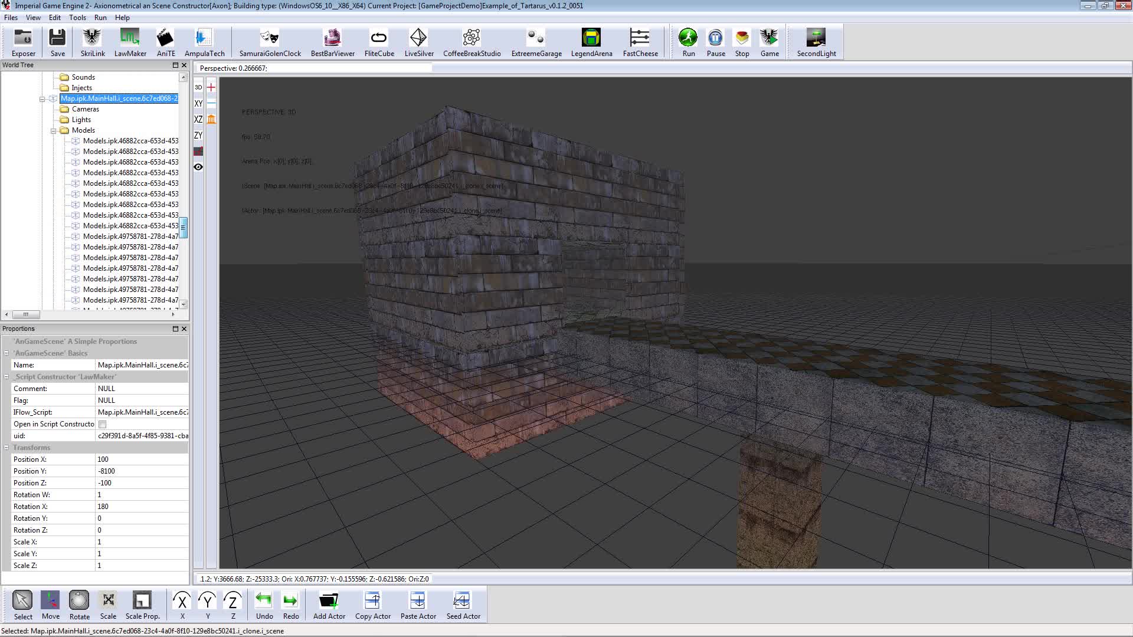Switch the viewport to XY view

coord(198,103)
